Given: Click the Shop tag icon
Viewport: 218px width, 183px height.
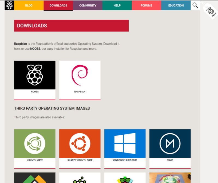Looking at the screenshot, I should pyautogui.click(x=211, y=11).
